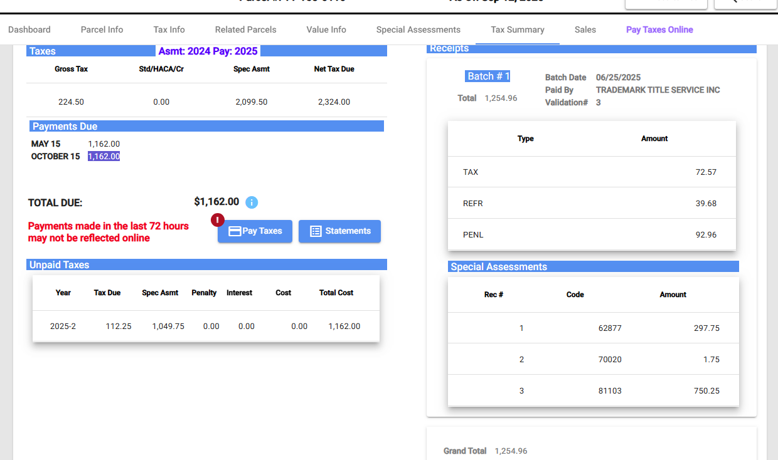Click the red alert badge near Pay Taxes
This screenshot has width=778, height=460.
pyautogui.click(x=218, y=220)
